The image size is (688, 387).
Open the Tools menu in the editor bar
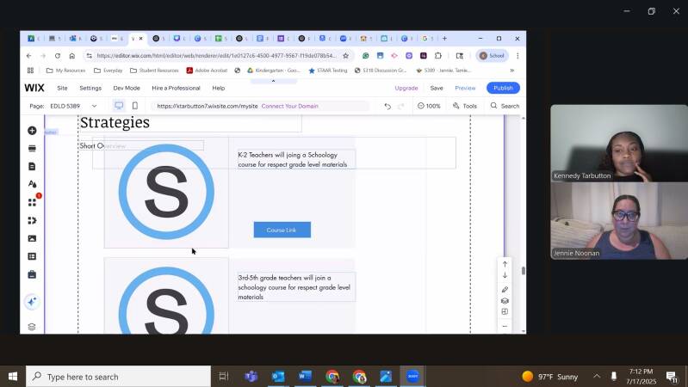pyautogui.click(x=465, y=106)
